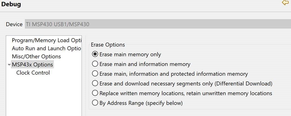Screen dimensions: 291x116
Task: Click the Device label
Action: 14,24
